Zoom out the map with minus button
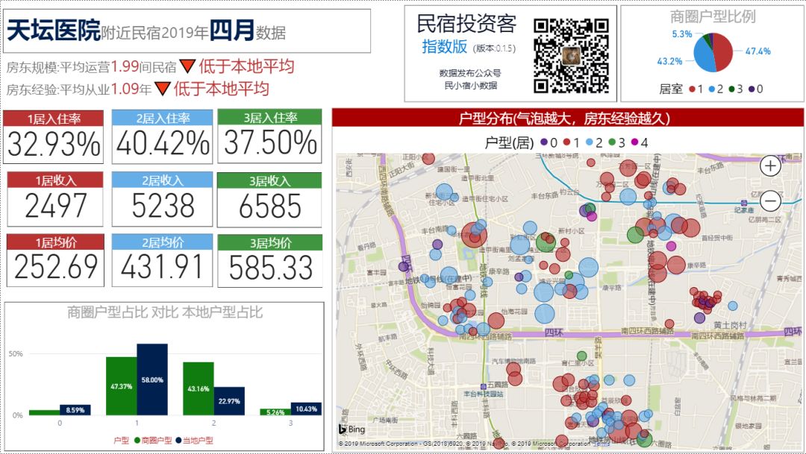Screen dimensions: 806x454 tap(770, 200)
